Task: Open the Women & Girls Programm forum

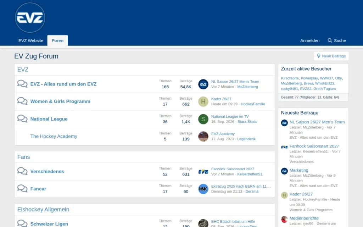Action: tap(60, 101)
